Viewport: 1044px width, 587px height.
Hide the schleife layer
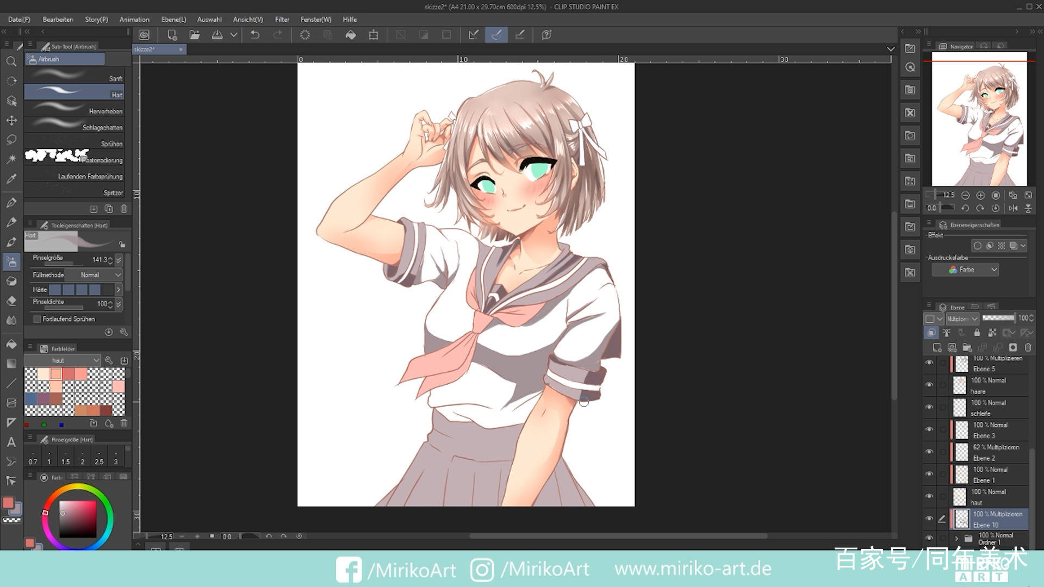[929, 407]
